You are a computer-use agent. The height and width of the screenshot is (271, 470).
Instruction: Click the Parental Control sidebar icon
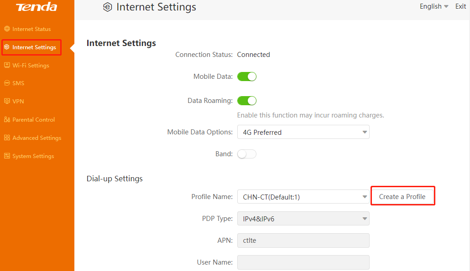click(7, 120)
